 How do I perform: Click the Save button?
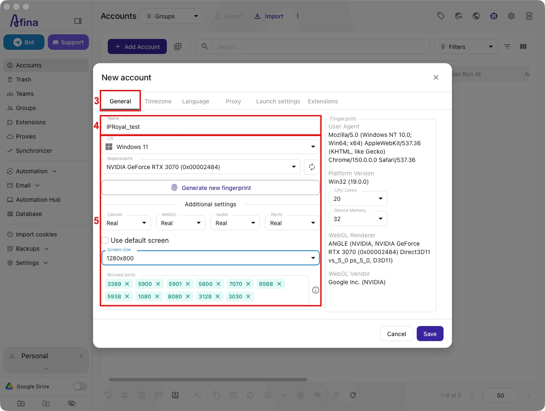coord(430,334)
